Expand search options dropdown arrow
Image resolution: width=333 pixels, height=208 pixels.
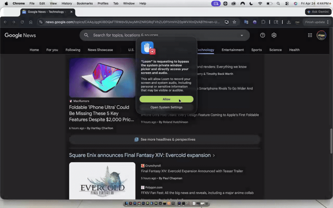pyautogui.click(x=242, y=35)
